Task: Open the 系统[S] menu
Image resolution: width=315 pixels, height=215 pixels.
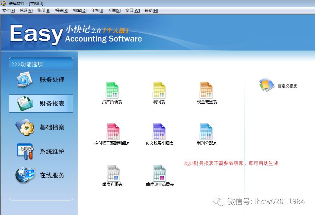Action: pos(114,11)
